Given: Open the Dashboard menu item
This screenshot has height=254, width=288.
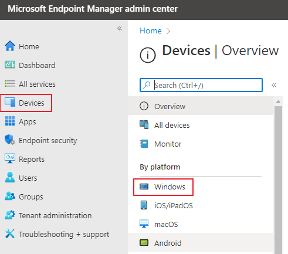Looking at the screenshot, I should (x=37, y=65).
